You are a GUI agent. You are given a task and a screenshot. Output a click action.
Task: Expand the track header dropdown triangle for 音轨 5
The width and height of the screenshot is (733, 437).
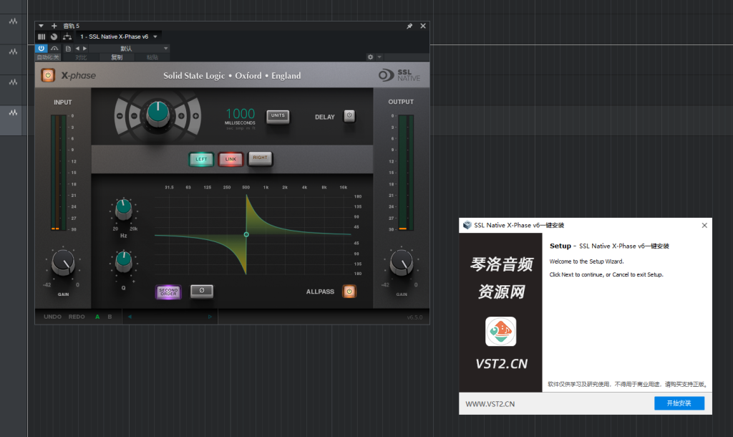pyautogui.click(x=40, y=26)
